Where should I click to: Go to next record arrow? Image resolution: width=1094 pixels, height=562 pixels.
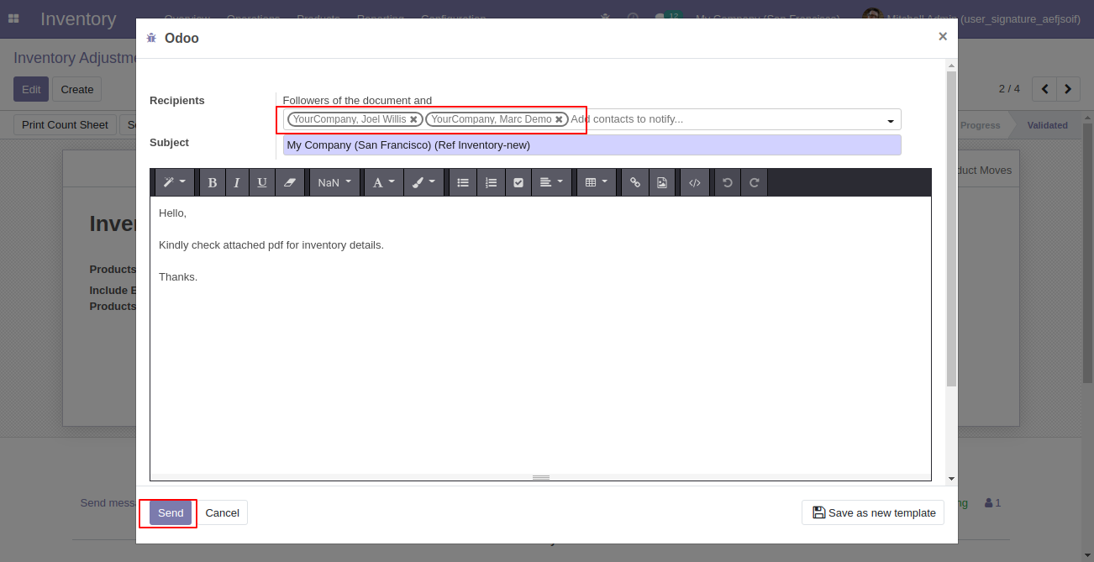tap(1069, 88)
